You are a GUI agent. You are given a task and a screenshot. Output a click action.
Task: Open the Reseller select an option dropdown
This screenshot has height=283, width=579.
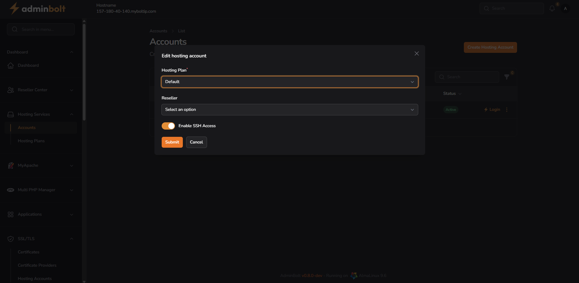pyautogui.click(x=289, y=110)
